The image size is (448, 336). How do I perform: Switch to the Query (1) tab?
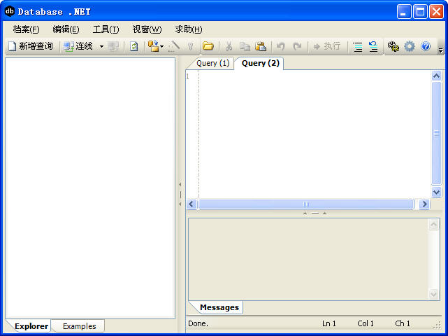point(213,63)
